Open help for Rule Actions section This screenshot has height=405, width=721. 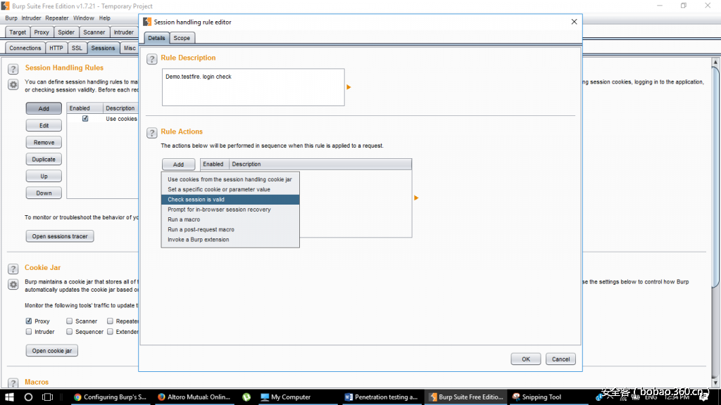pos(152,133)
